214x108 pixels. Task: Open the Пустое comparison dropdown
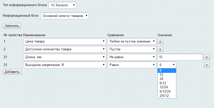pos(132,49)
